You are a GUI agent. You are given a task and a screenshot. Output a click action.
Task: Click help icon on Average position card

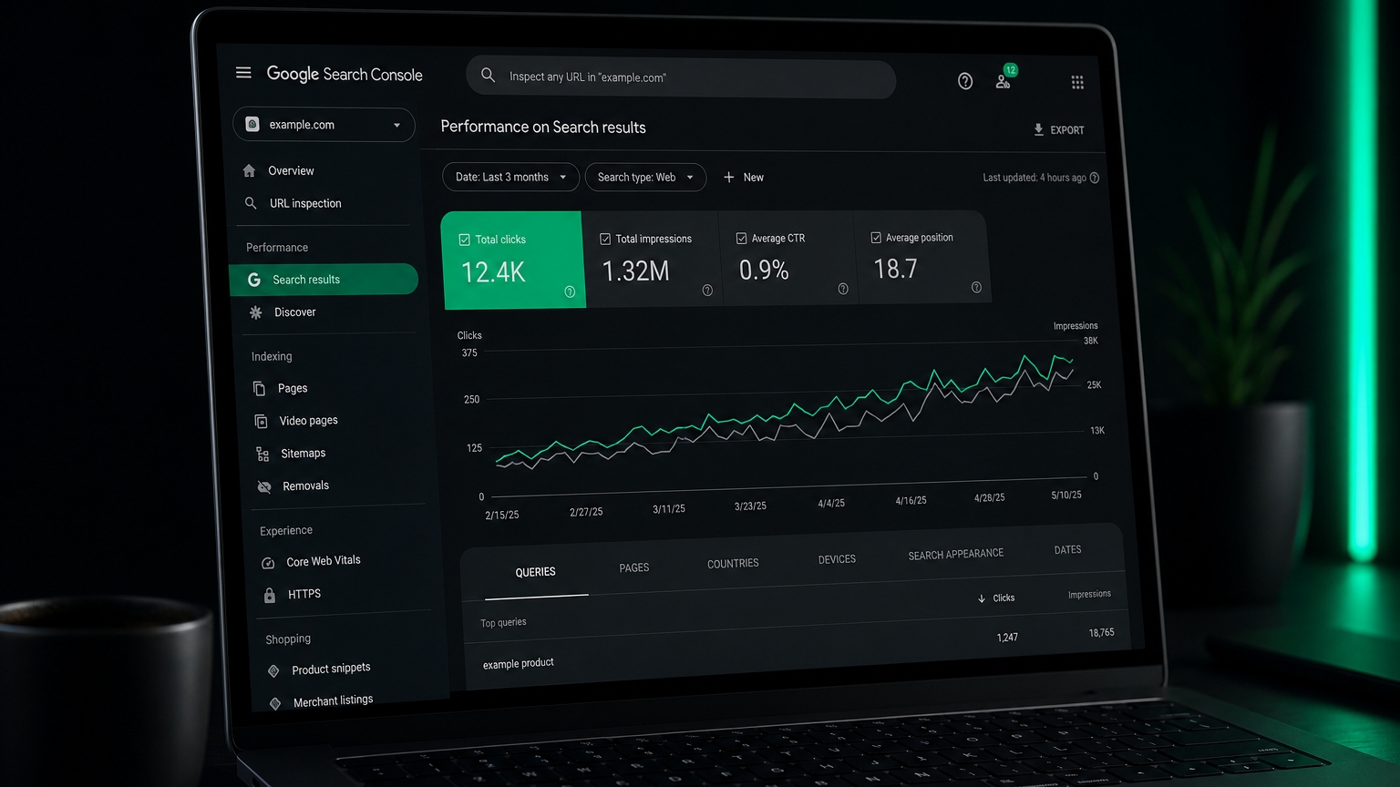coord(976,288)
